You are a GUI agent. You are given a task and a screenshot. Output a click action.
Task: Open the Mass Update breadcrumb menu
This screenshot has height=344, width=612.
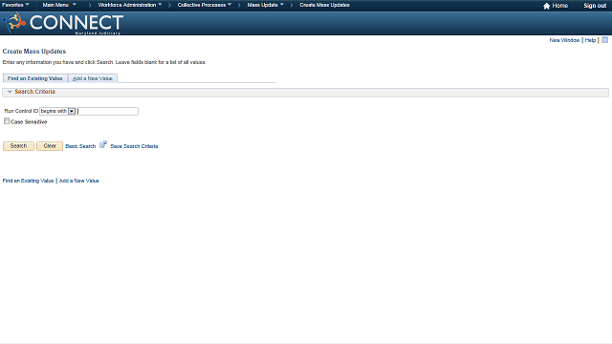(x=266, y=5)
